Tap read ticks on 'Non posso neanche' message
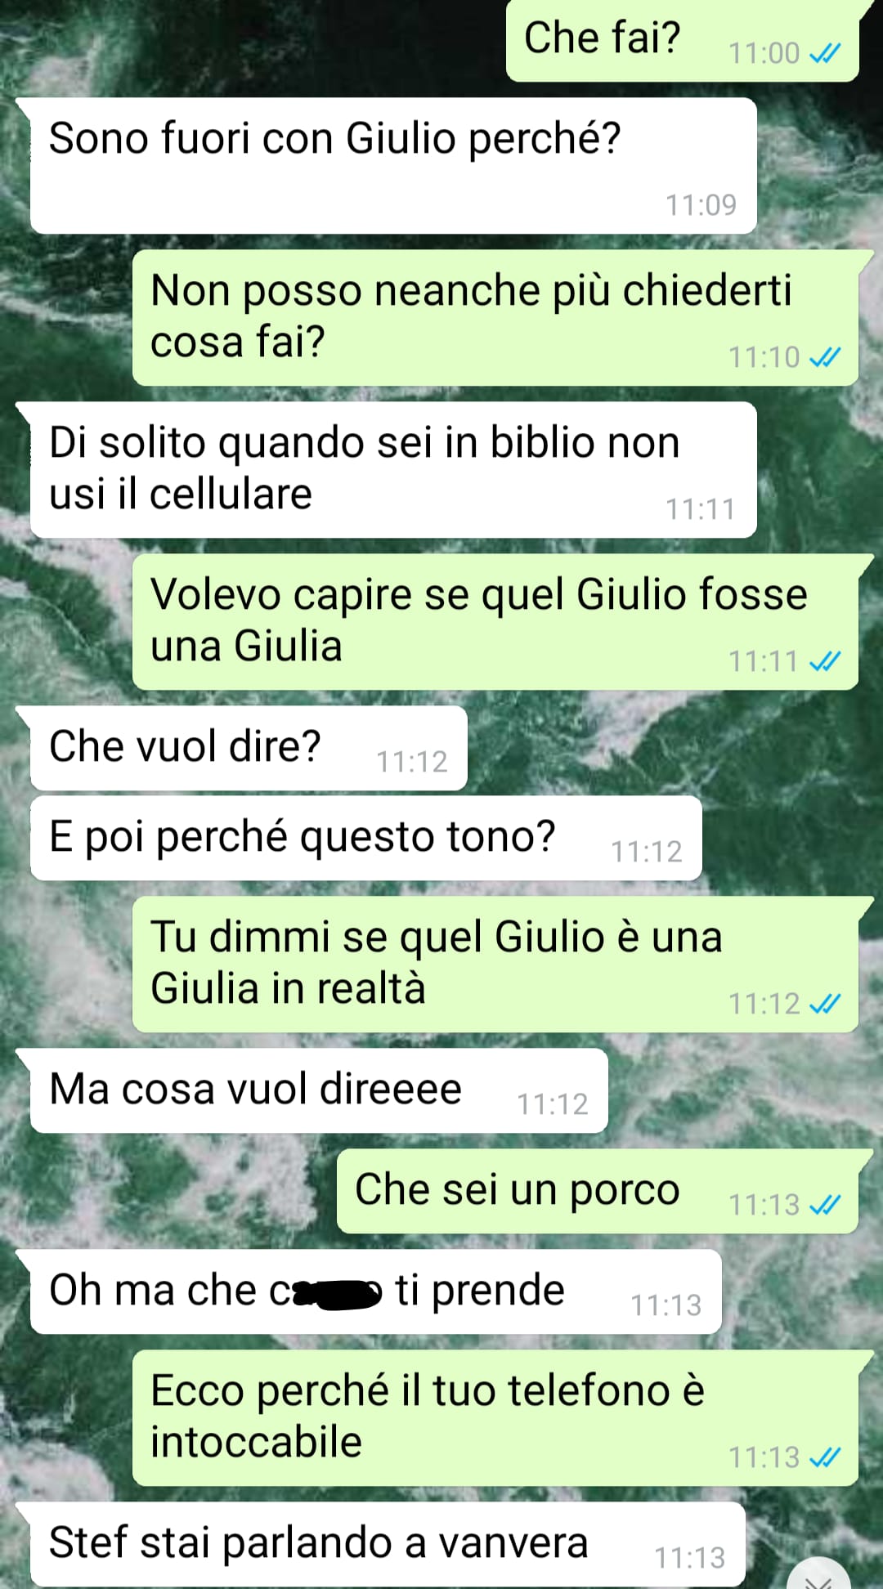Image resolution: width=883 pixels, height=1589 pixels. coord(824,358)
